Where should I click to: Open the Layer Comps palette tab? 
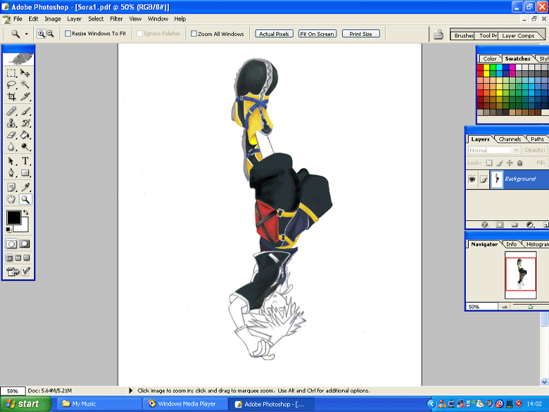[518, 36]
